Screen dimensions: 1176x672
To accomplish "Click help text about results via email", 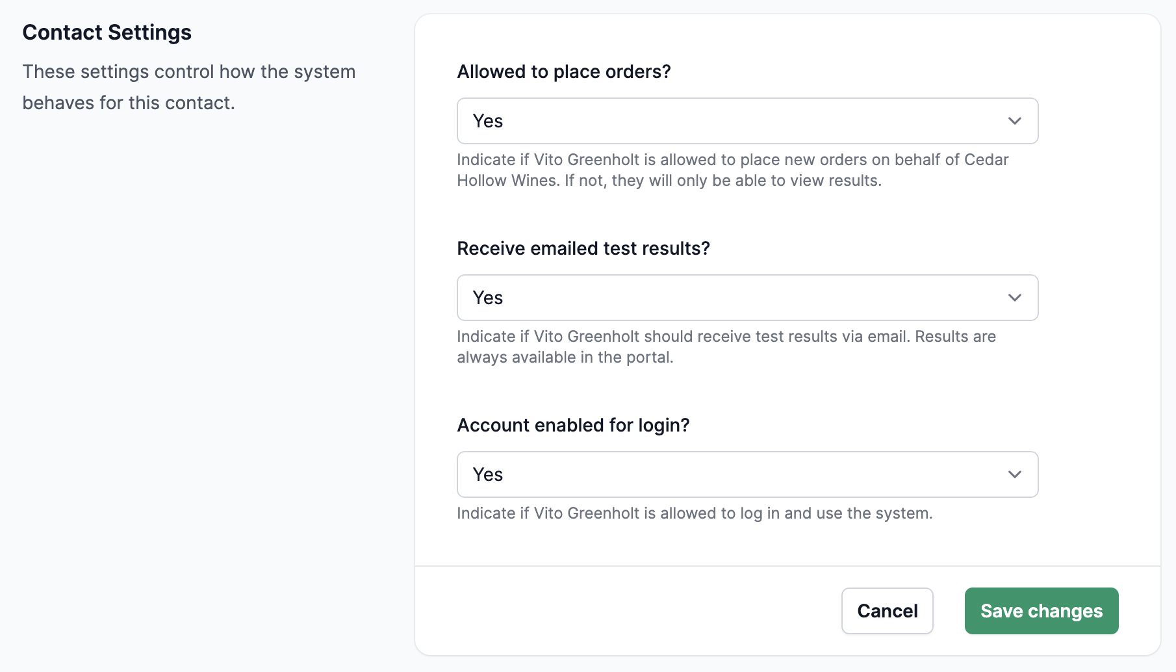I will 726,347.
